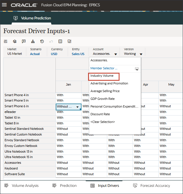This screenshot has height=194, width=183.
Task: Expand the Account dropdown arrow
Action: [x=116, y=54]
